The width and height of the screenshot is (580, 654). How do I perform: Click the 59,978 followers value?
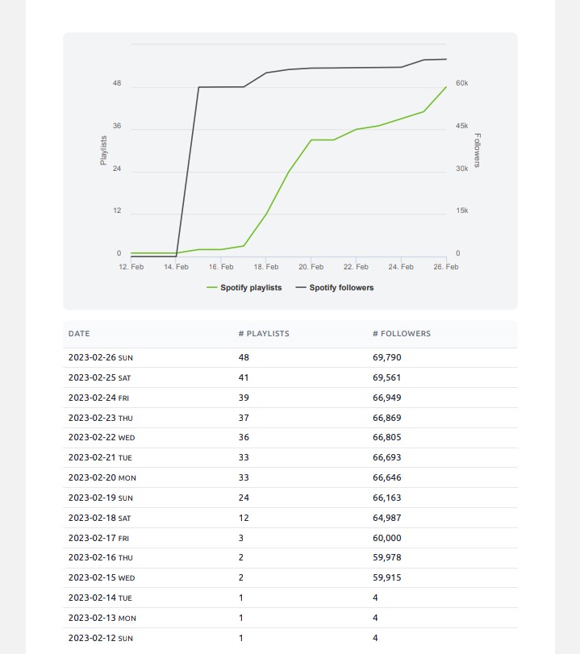coord(387,557)
